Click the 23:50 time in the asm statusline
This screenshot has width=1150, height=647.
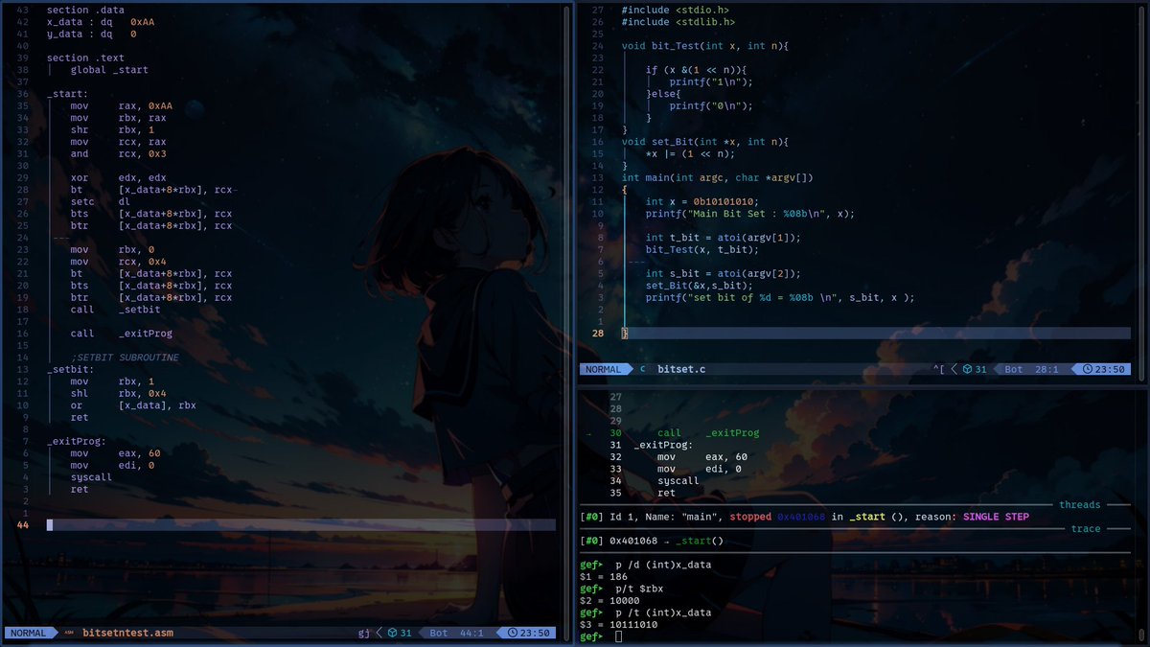pos(535,633)
